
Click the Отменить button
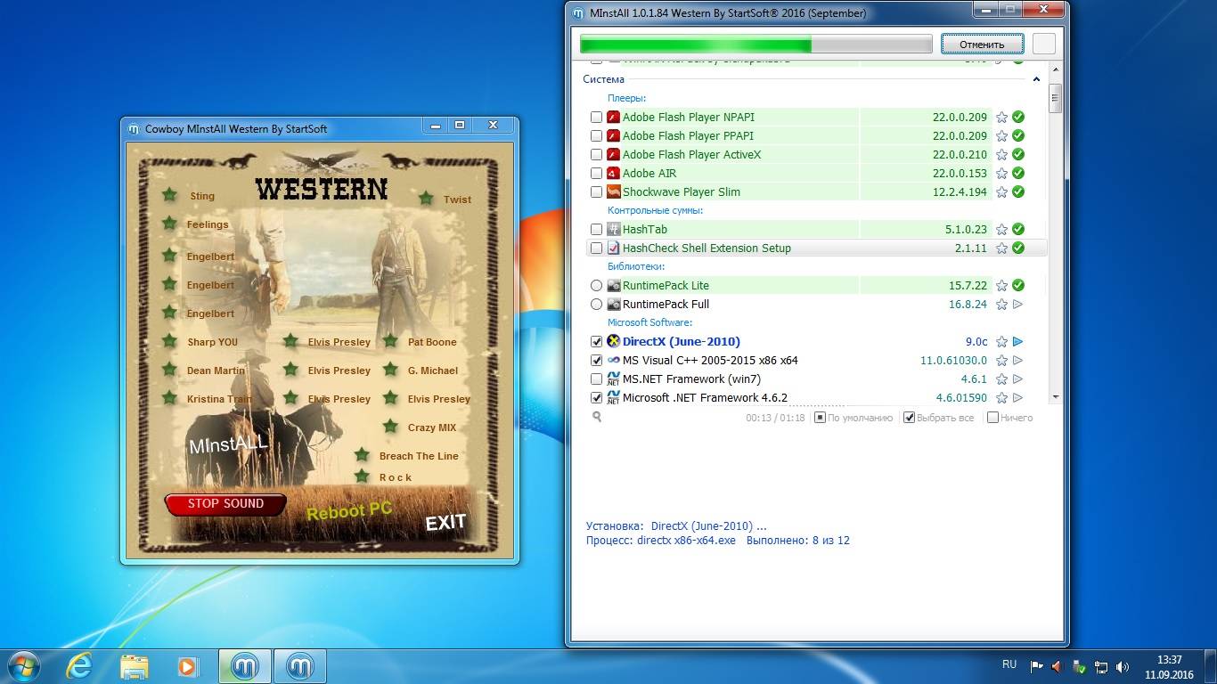(982, 44)
